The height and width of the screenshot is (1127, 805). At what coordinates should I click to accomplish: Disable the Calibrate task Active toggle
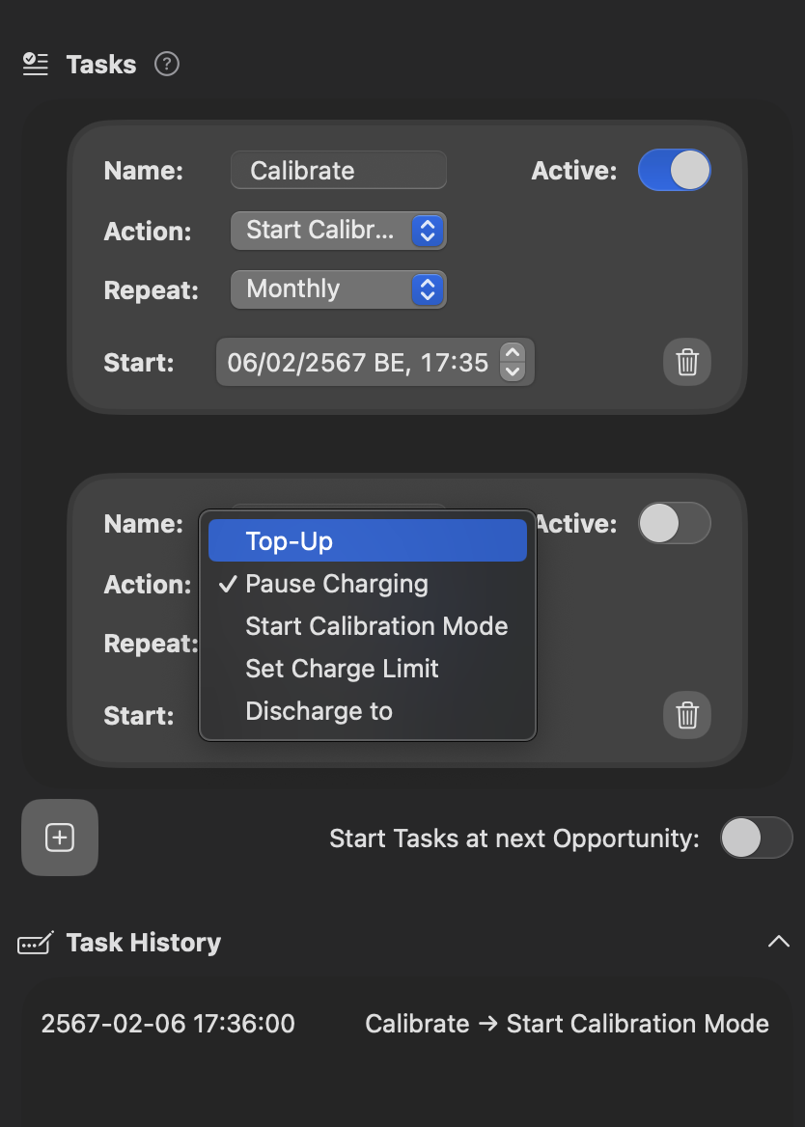click(x=674, y=171)
